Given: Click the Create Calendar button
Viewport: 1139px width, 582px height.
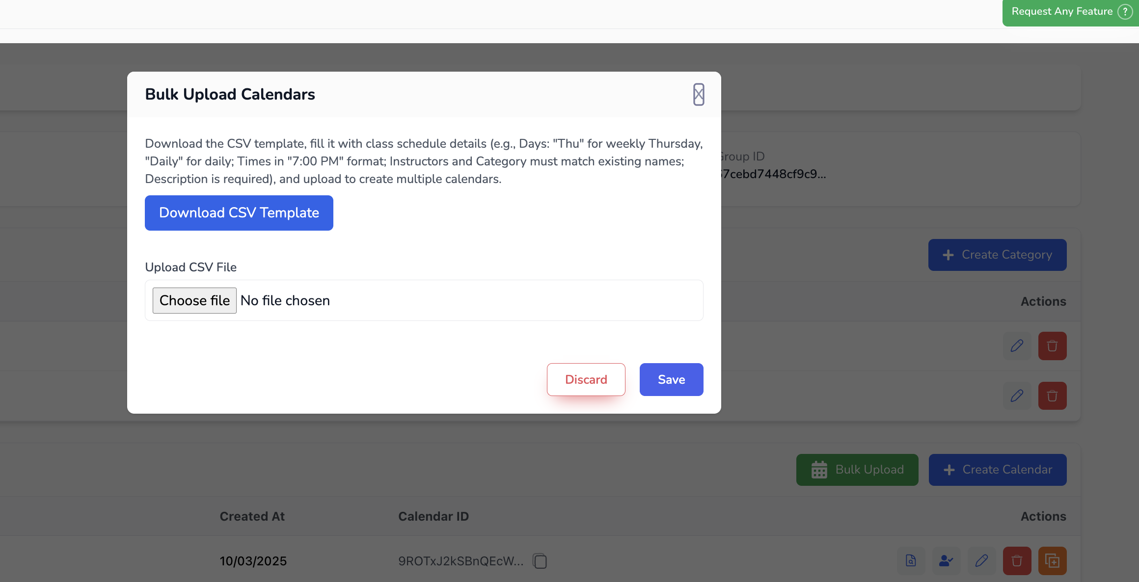Looking at the screenshot, I should [x=997, y=470].
